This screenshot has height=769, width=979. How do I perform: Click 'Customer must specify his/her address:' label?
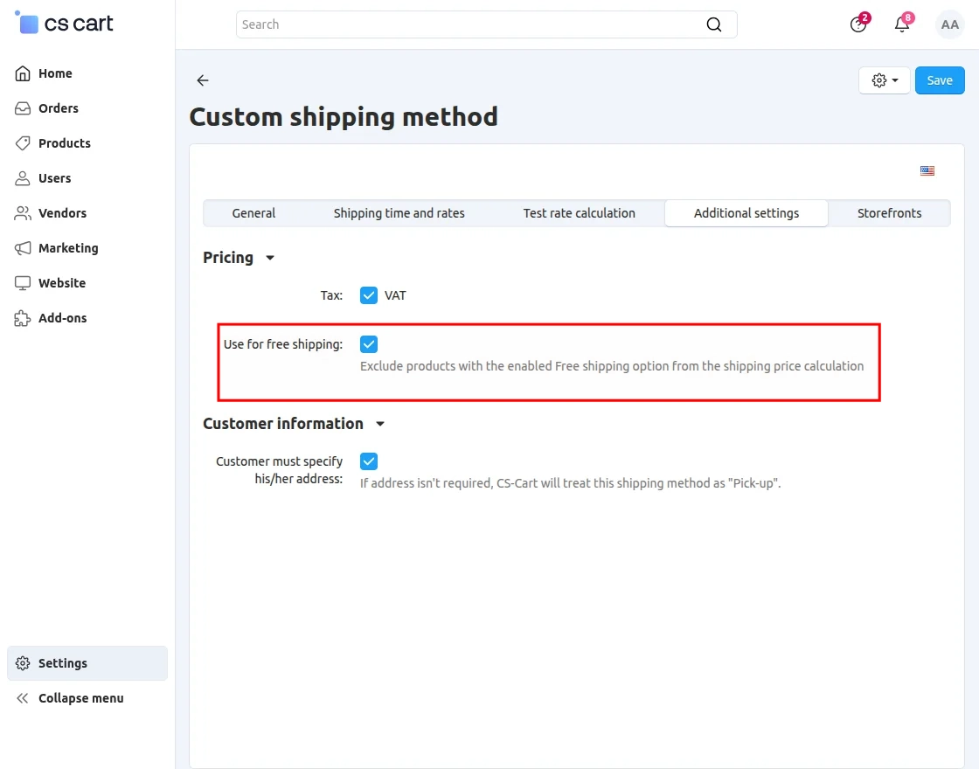click(280, 470)
